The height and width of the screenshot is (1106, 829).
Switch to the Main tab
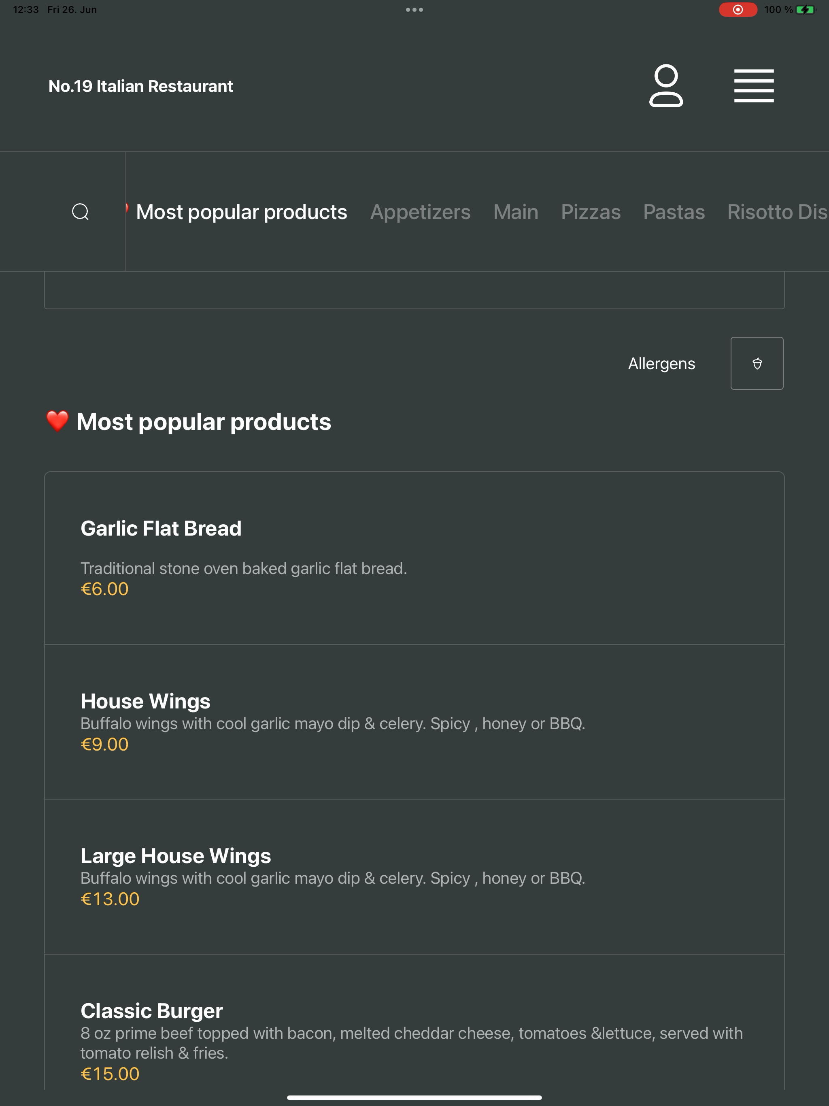(516, 212)
